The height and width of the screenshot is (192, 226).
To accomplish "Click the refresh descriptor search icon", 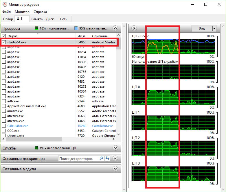I will (107, 158).
